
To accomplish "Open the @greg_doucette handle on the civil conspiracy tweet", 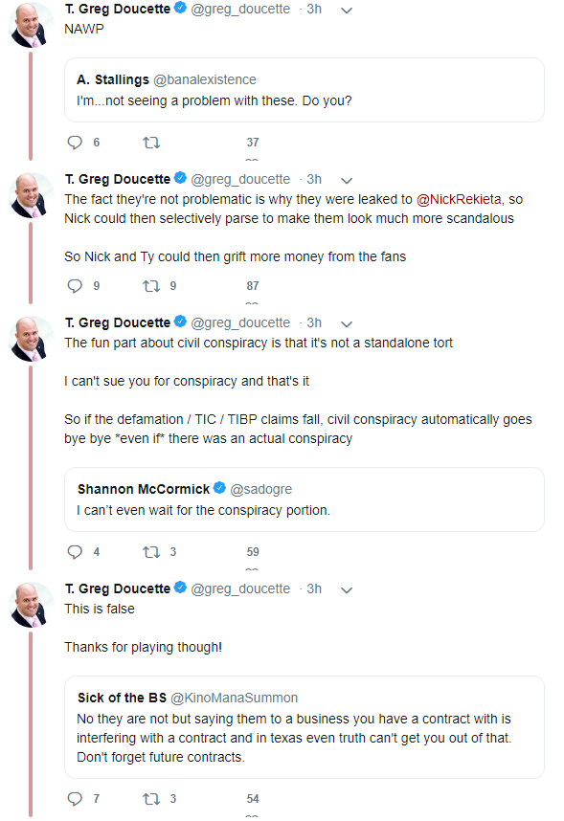I will click(240, 323).
